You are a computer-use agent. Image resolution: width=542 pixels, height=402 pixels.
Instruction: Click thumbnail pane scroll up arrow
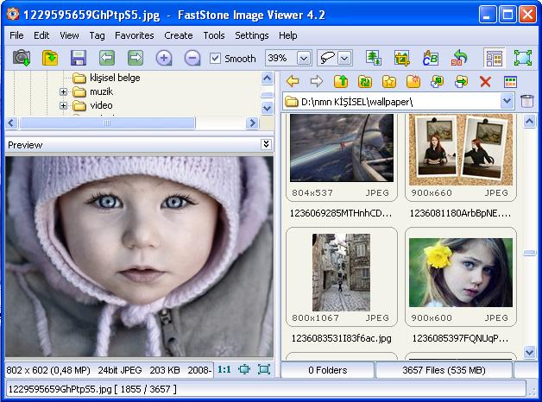click(530, 122)
